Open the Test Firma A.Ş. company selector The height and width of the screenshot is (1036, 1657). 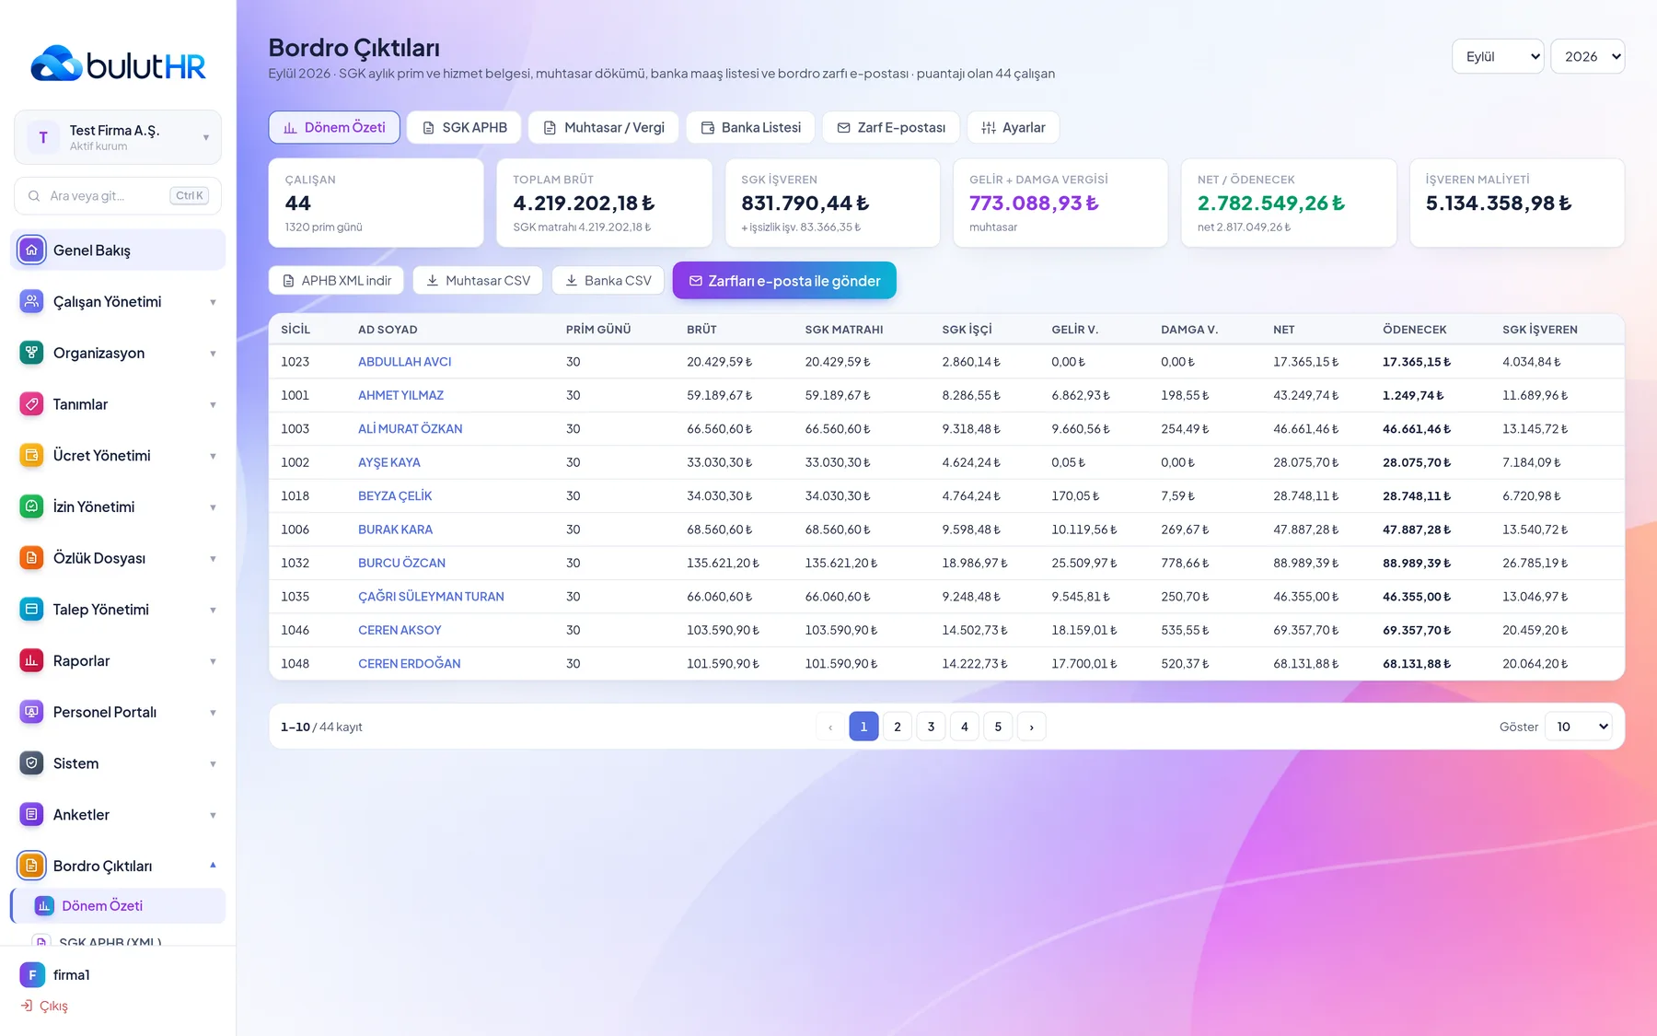(118, 137)
